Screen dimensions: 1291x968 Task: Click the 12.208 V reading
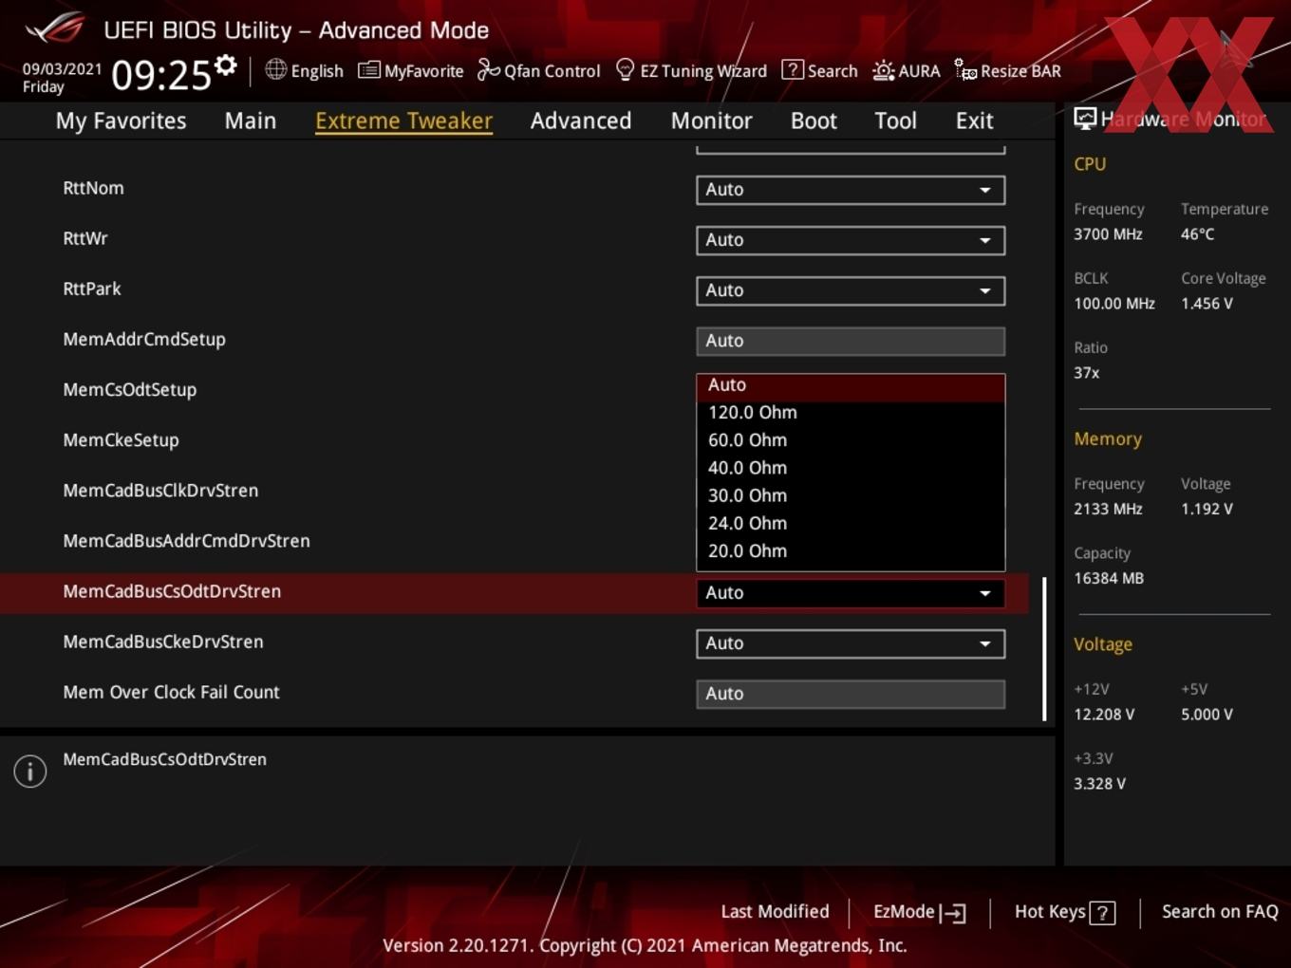(x=1104, y=715)
